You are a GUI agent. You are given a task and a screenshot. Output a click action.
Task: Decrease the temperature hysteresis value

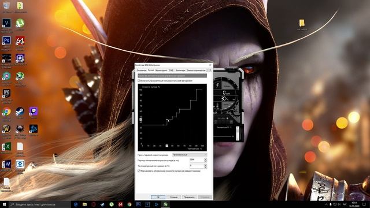[205, 167]
